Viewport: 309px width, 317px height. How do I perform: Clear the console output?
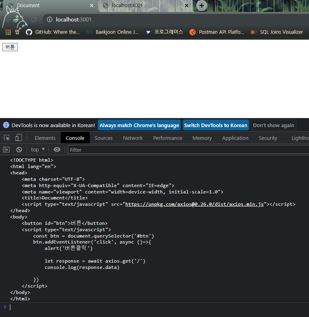[19, 150]
